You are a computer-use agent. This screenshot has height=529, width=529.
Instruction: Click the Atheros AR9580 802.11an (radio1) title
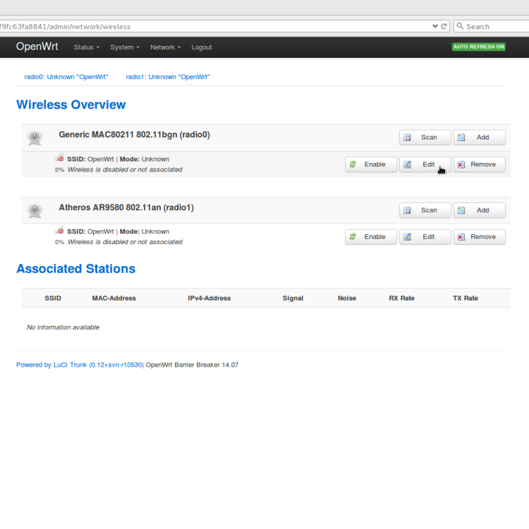(x=126, y=207)
